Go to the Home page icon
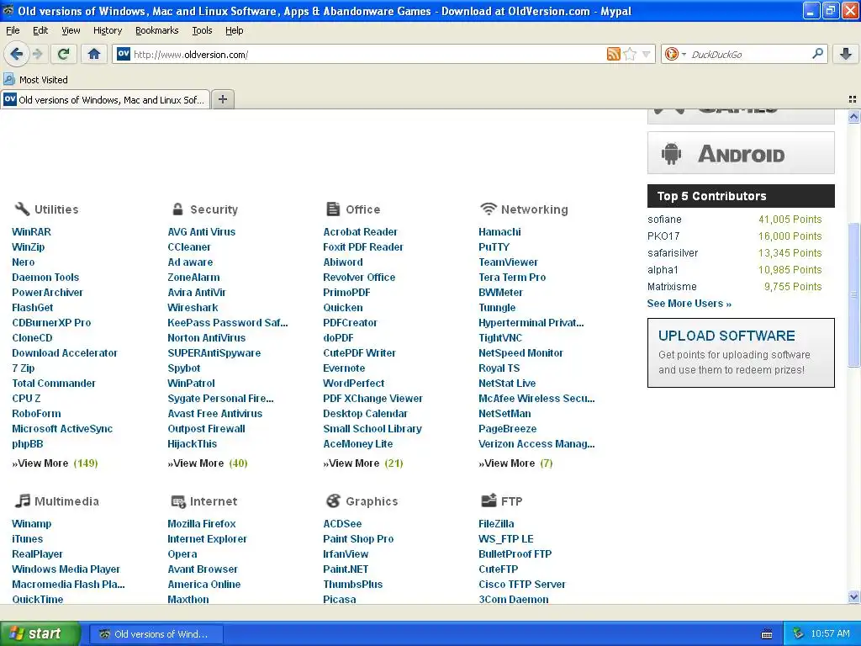 (x=94, y=54)
